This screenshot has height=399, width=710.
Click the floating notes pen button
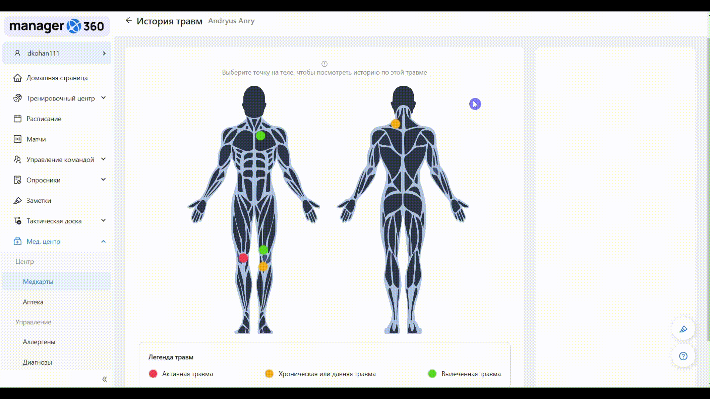click(683, 329)
